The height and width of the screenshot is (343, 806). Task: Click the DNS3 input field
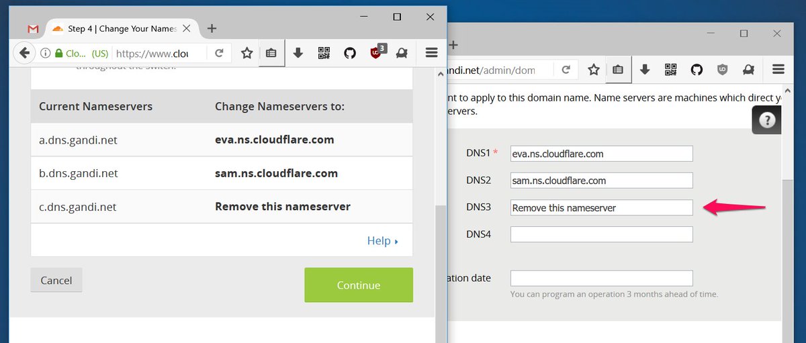pyautogui.click(x=601, y=207)
